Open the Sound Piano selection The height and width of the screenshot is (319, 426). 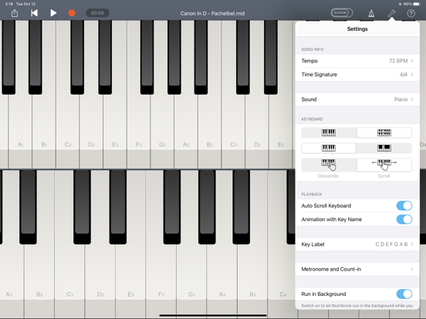click(357, 99)
